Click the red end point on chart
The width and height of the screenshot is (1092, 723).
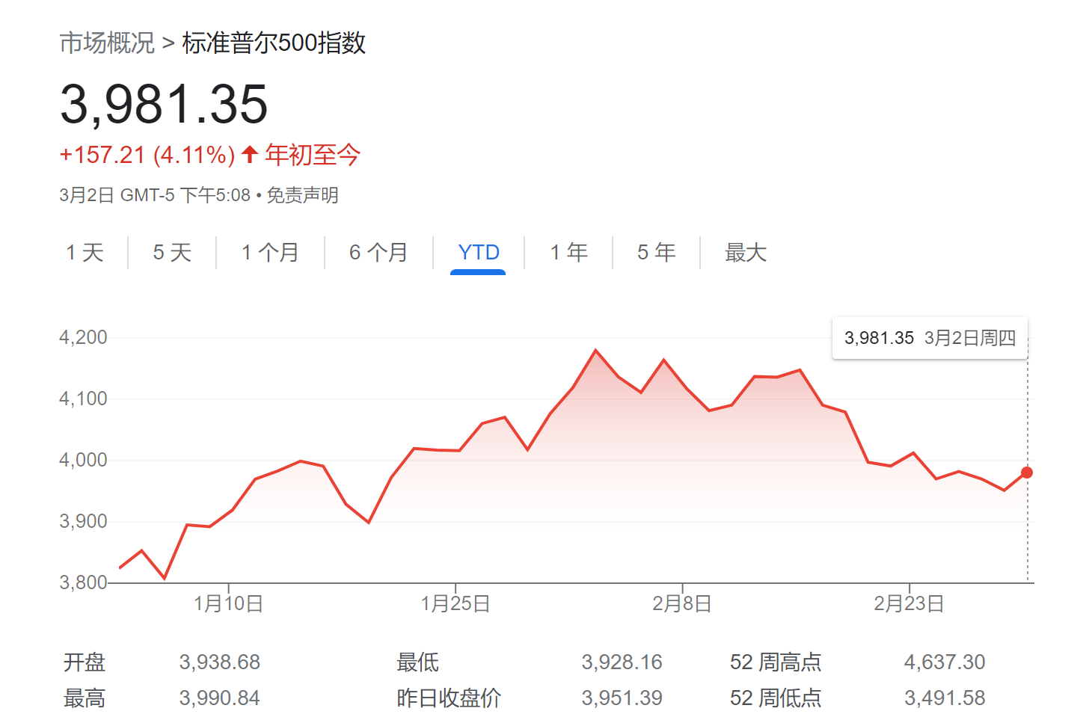coord(1027,473)
